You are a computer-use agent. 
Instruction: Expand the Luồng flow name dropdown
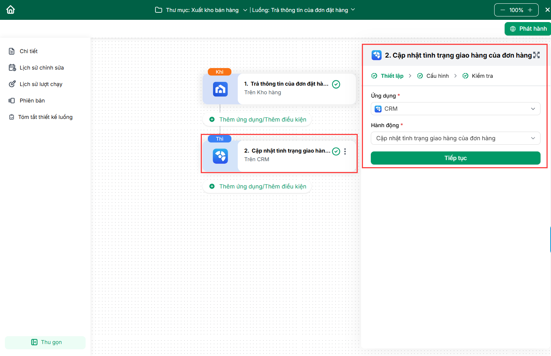coord(353,10)
